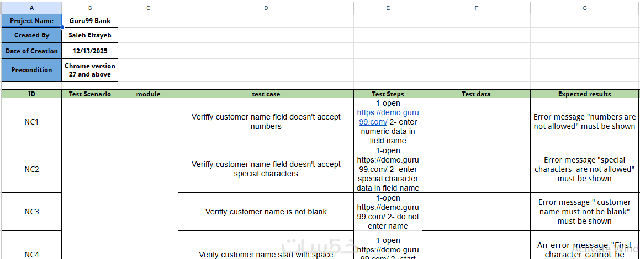Viewport: 640px width, 259px height.
Task: Select column E header
Action: (388, 8)
